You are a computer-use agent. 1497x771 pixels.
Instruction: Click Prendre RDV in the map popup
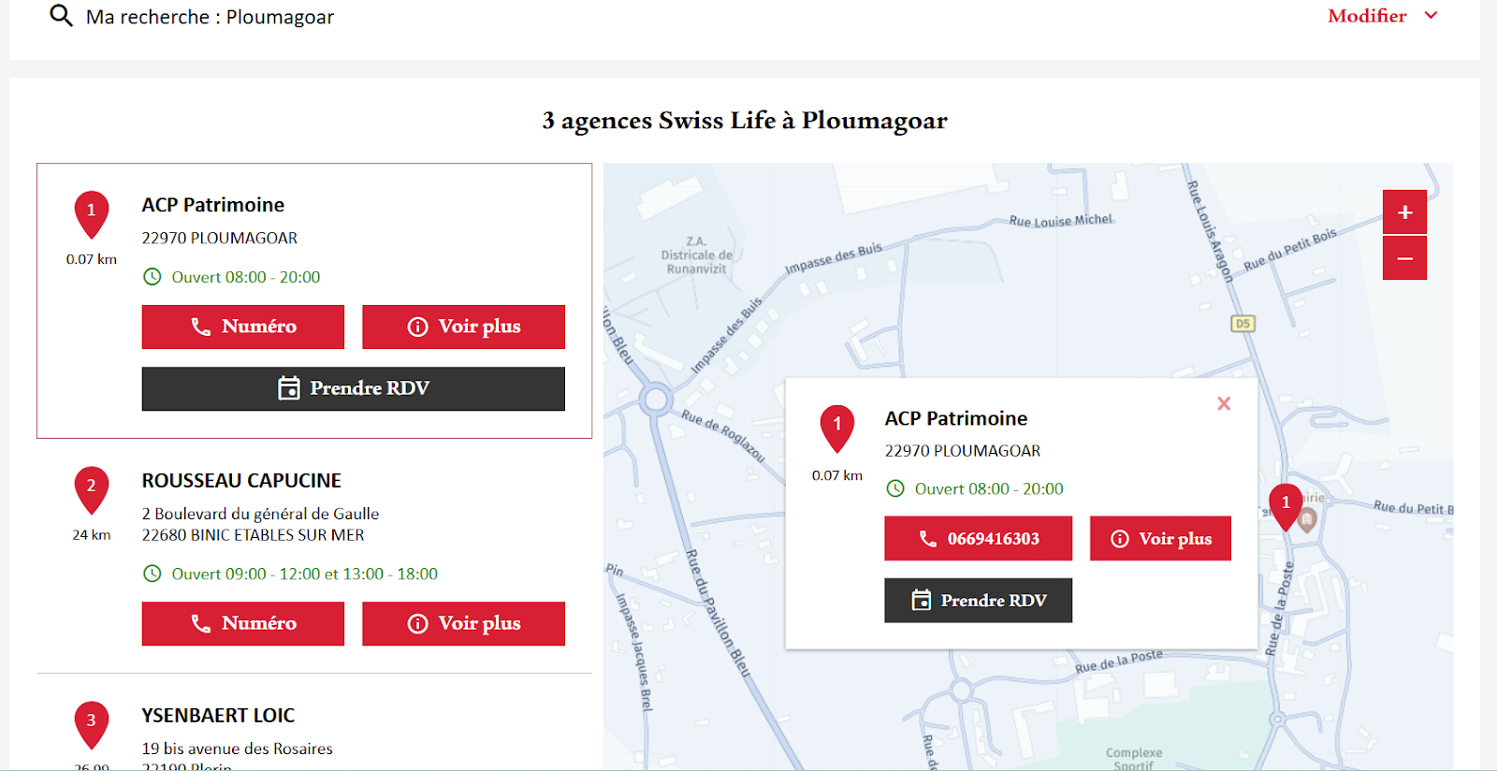tap(978, 601)
